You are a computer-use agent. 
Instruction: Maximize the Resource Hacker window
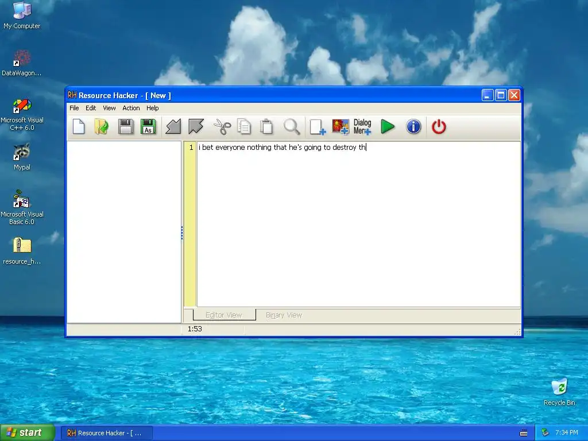(501, 95)
